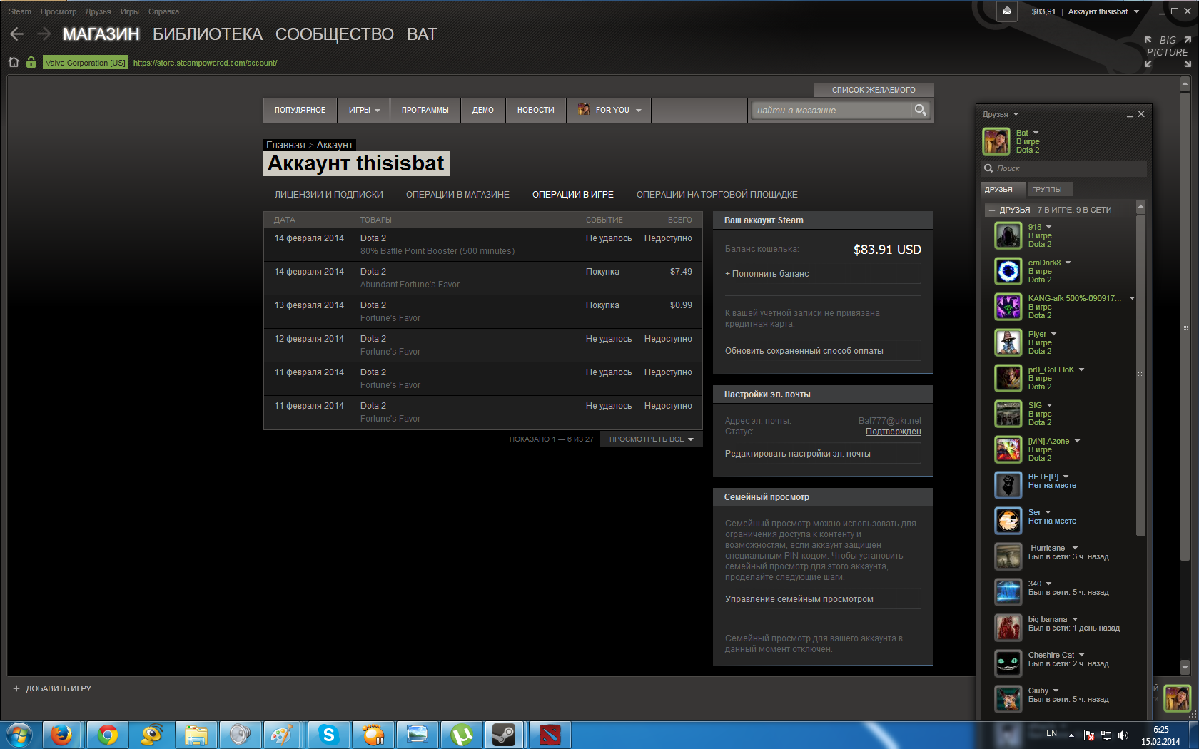
Task: Click ПОПУЛЯРНОЕ store nav button
Action: (300, 110)
